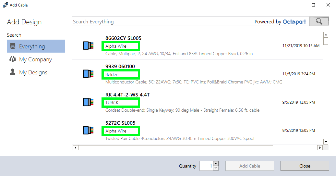The width and height of the screenshot is (336, 176).
Task: Select cable icon for 5272C SL005
Action: [x=88, y=130]
